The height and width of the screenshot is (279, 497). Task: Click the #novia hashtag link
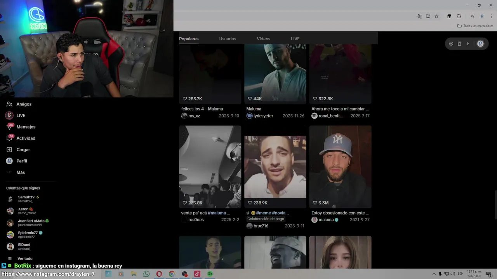279,213
